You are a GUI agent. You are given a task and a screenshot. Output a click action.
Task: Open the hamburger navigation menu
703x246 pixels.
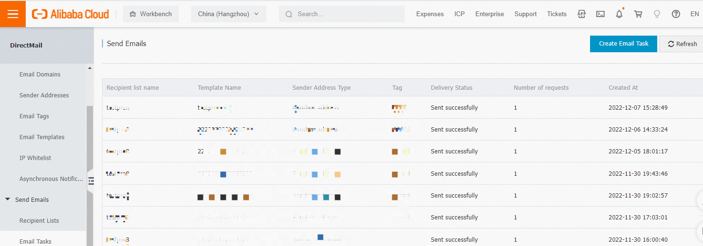pyautogui.click(x=13, y=14)
